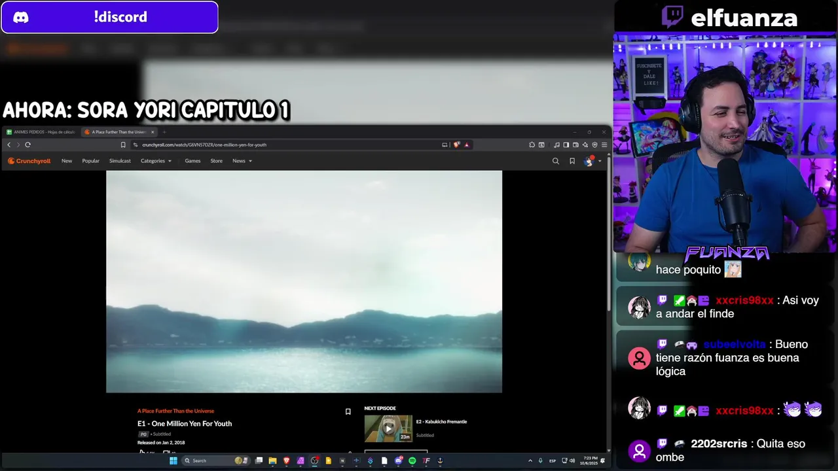Click the Brave Rewards triangle icon

467,145
